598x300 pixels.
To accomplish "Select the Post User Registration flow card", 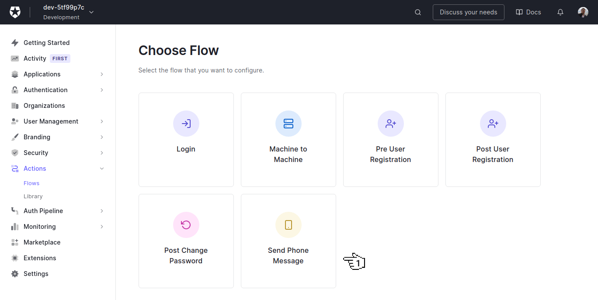I will click(x=493, y=140).
